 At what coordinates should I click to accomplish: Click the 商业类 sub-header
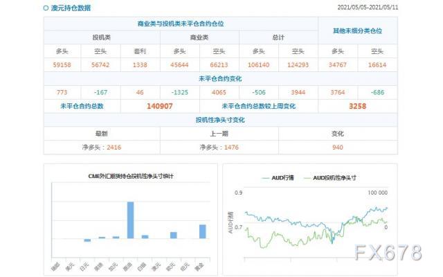(x=199, y=37)
